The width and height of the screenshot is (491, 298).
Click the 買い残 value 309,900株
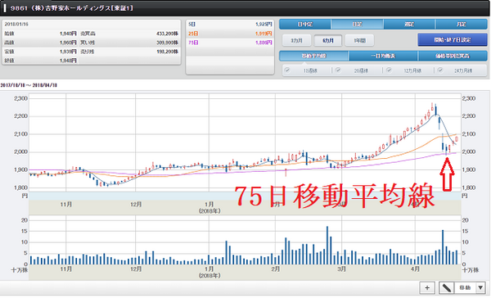167,43
